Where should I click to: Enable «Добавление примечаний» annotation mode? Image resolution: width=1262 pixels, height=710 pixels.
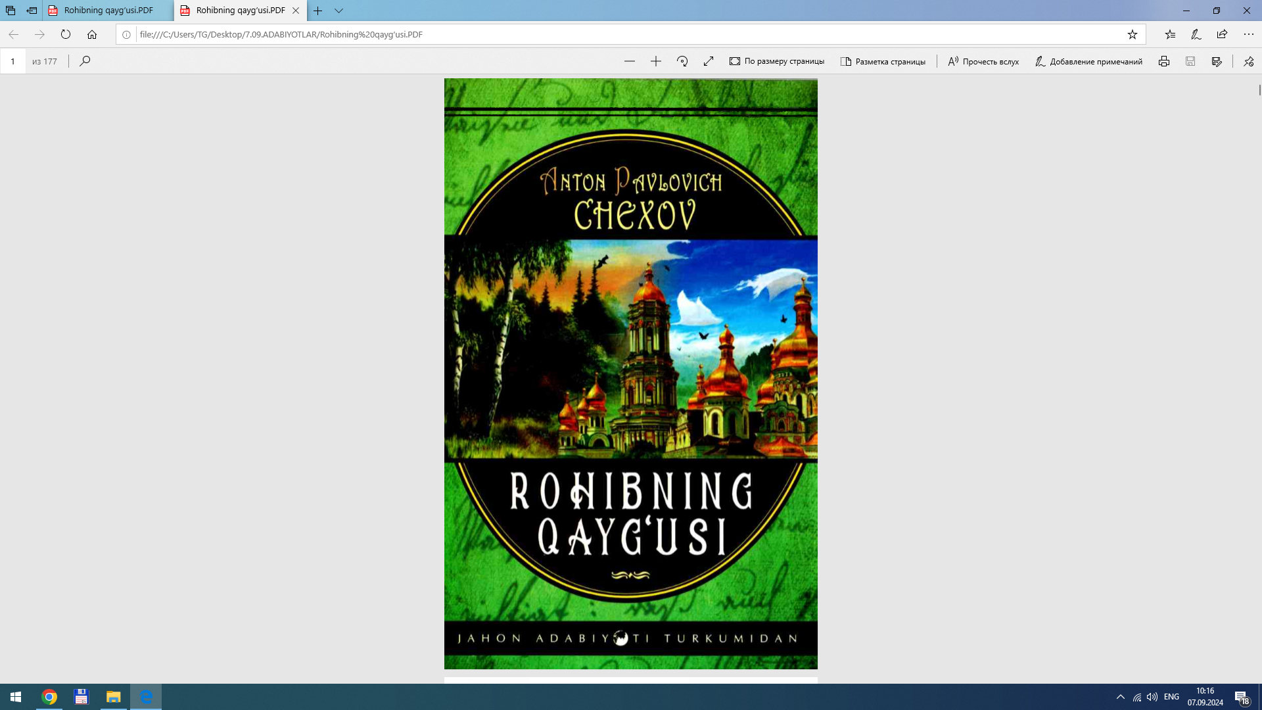pyautogui.click(x=1089, y=60)
